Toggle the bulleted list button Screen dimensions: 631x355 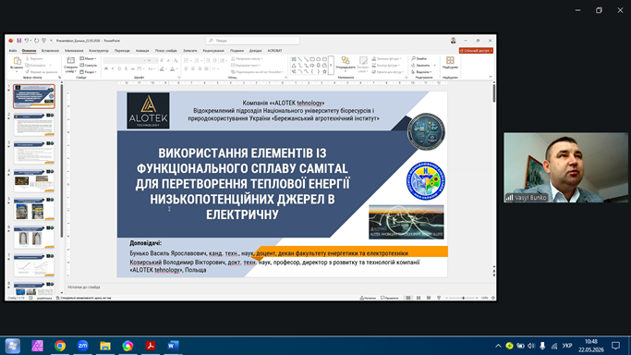click(x=187, y=60)
